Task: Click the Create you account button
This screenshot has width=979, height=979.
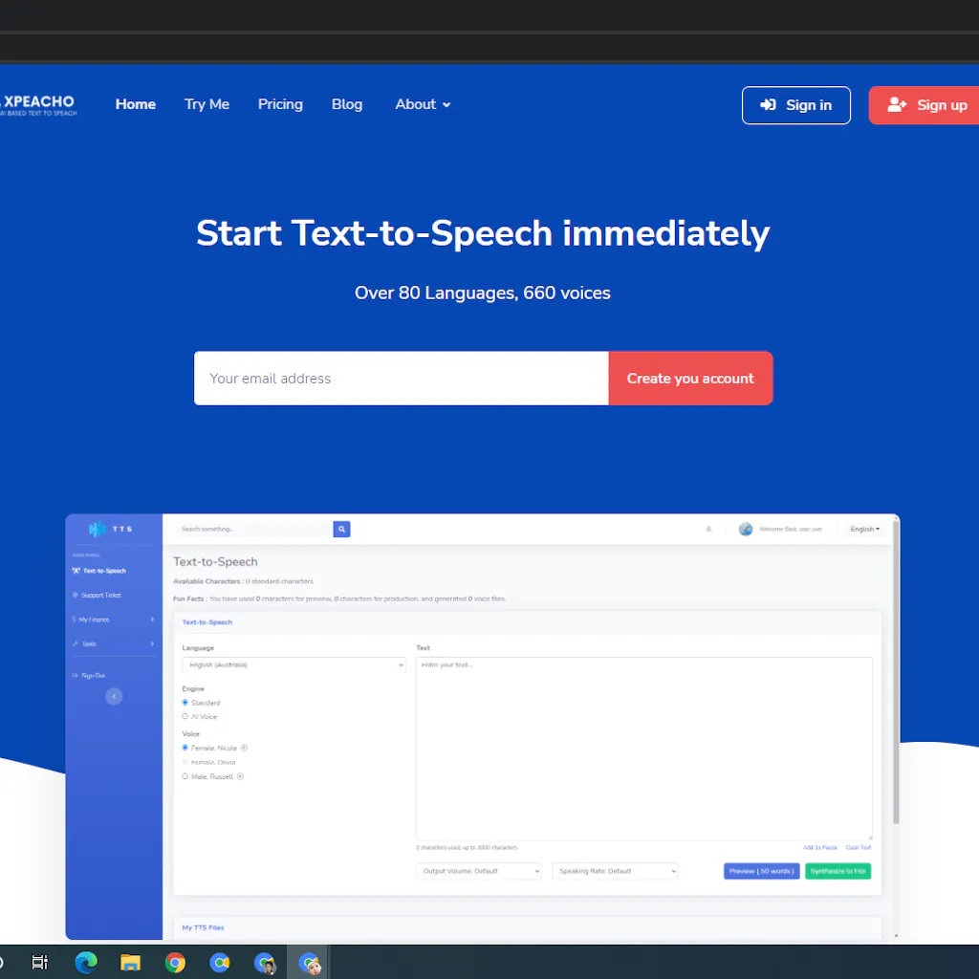Action: 690,379
